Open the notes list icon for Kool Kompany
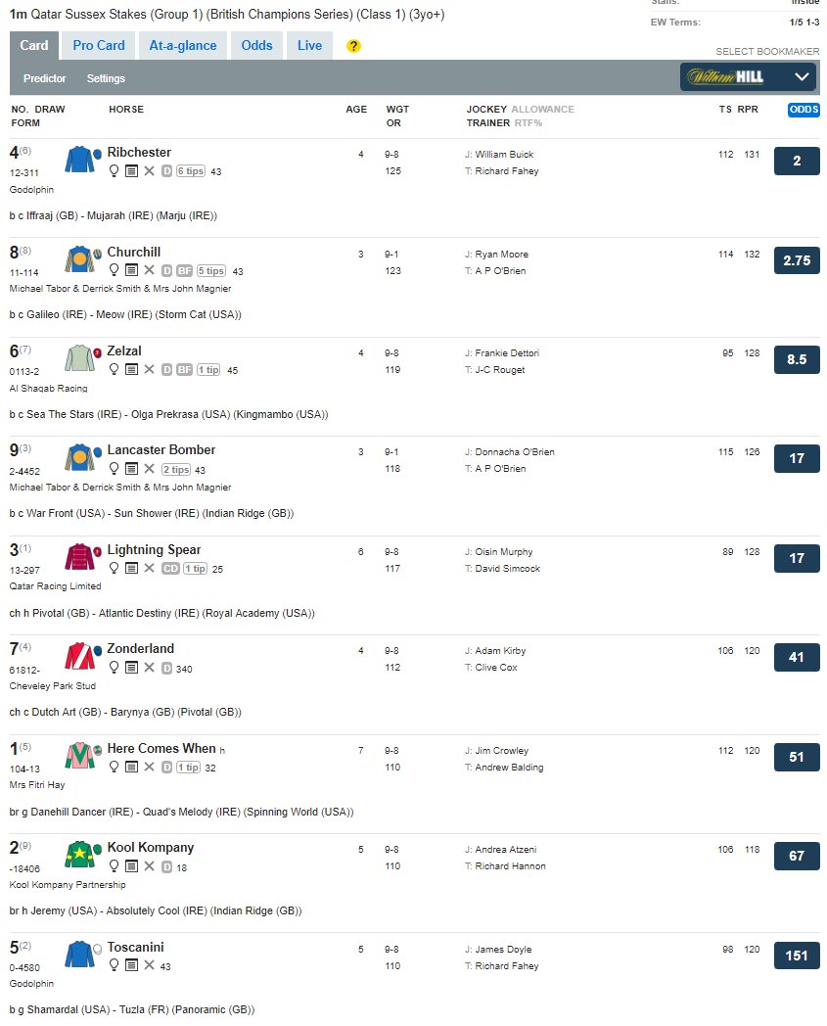827x1026 pixels. 131,866
